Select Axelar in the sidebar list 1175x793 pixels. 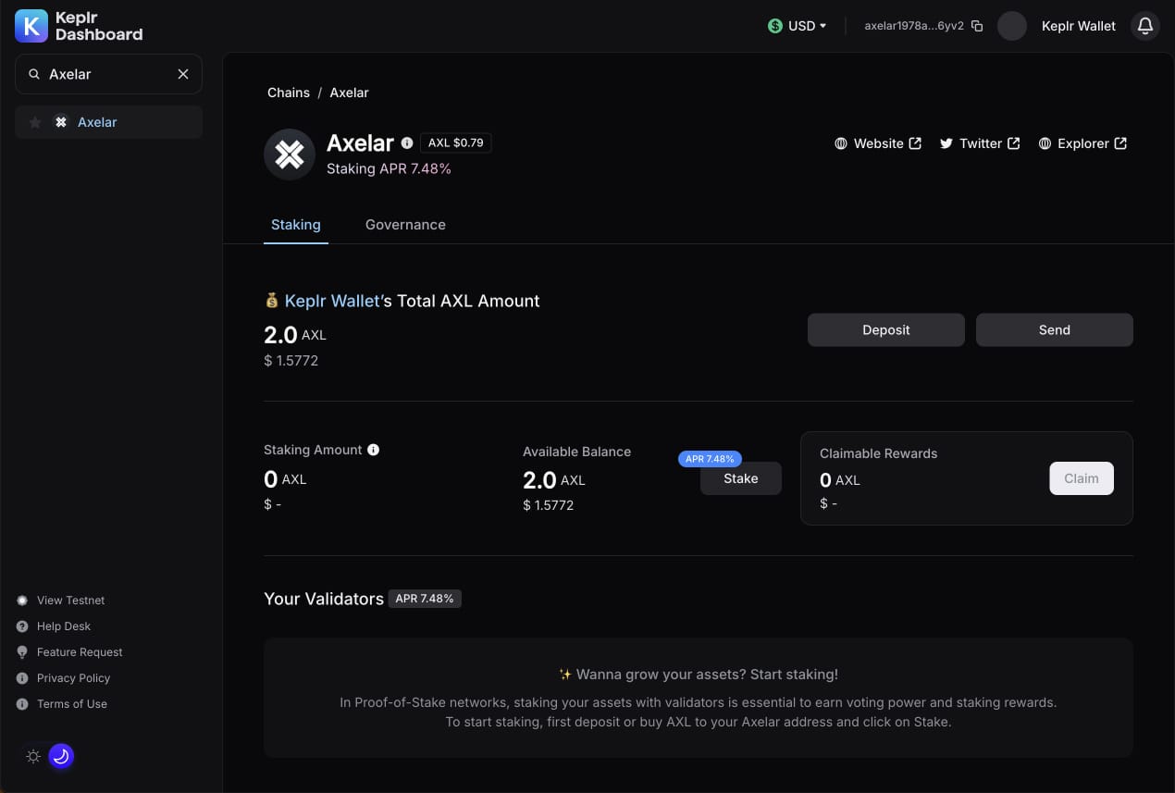[x=108, y=122]
